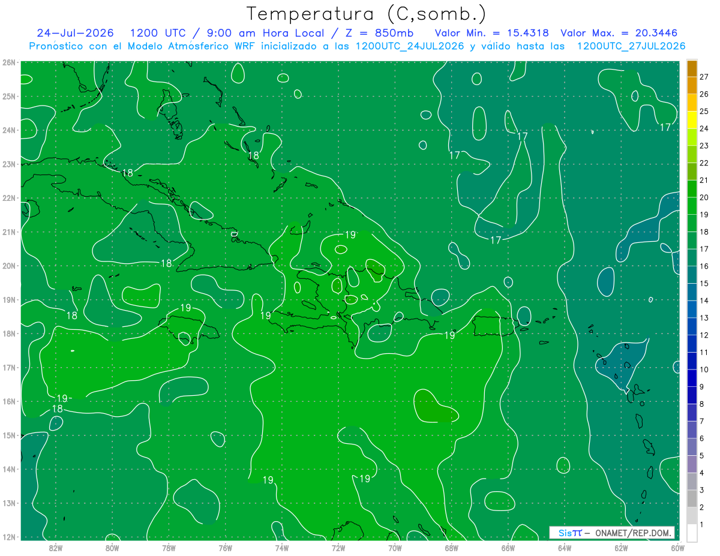The image size is (720, 556).
Task: Click legend value "4" on the color scale
Action: (702, 473)
